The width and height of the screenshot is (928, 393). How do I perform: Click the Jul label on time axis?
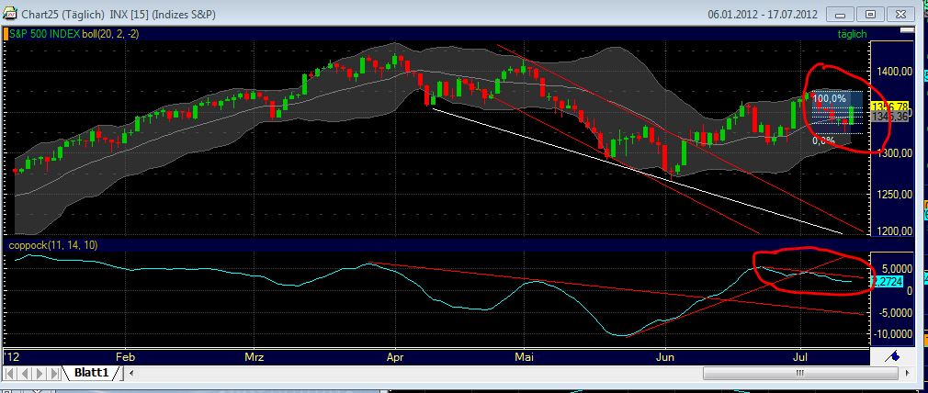point(800,357)
